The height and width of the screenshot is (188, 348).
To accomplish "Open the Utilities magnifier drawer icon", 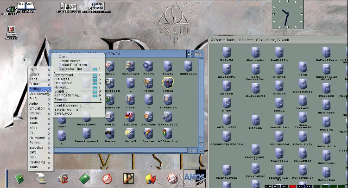I will 167,118.
